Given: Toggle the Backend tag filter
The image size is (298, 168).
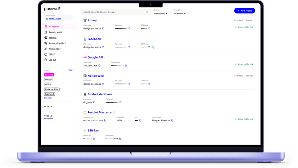Looking at the screenshot, I should (49, 75).
